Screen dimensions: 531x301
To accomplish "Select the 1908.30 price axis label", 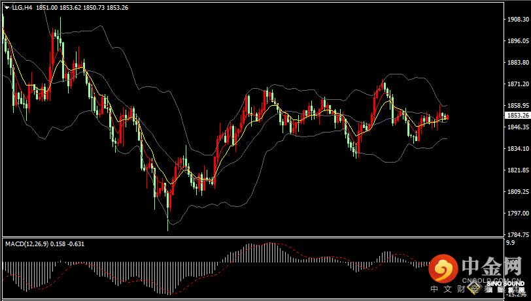I will point(518,20).
